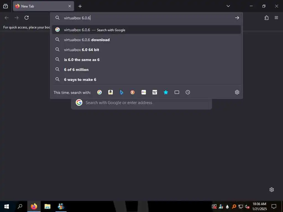Open the clock showing 10:36 AM
The width and height of the screenshot is (283, 212).
tap(259, 206)
